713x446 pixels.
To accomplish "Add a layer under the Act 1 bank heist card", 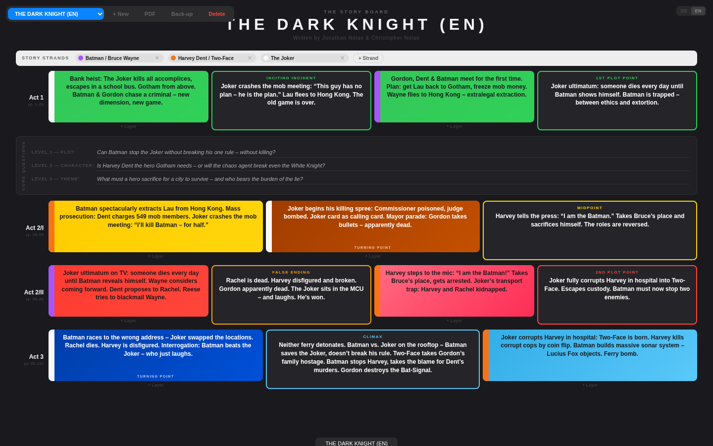I will (128, 126).
